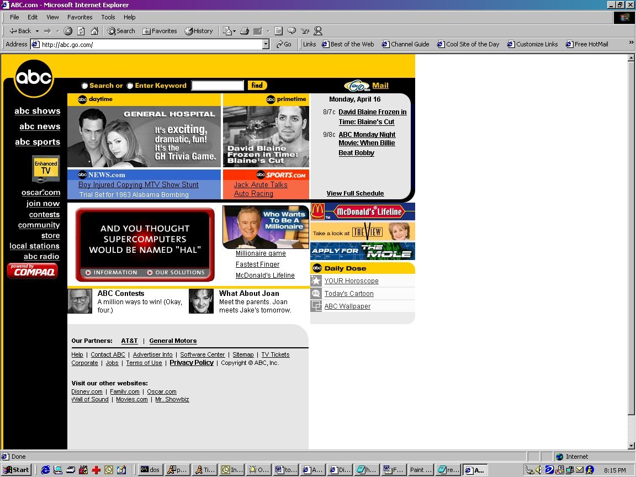Image resolution: width=636 pixels, height=477 pixels.
Task: Select the Enter Keyword radio button
Action: tap(130, 86)
